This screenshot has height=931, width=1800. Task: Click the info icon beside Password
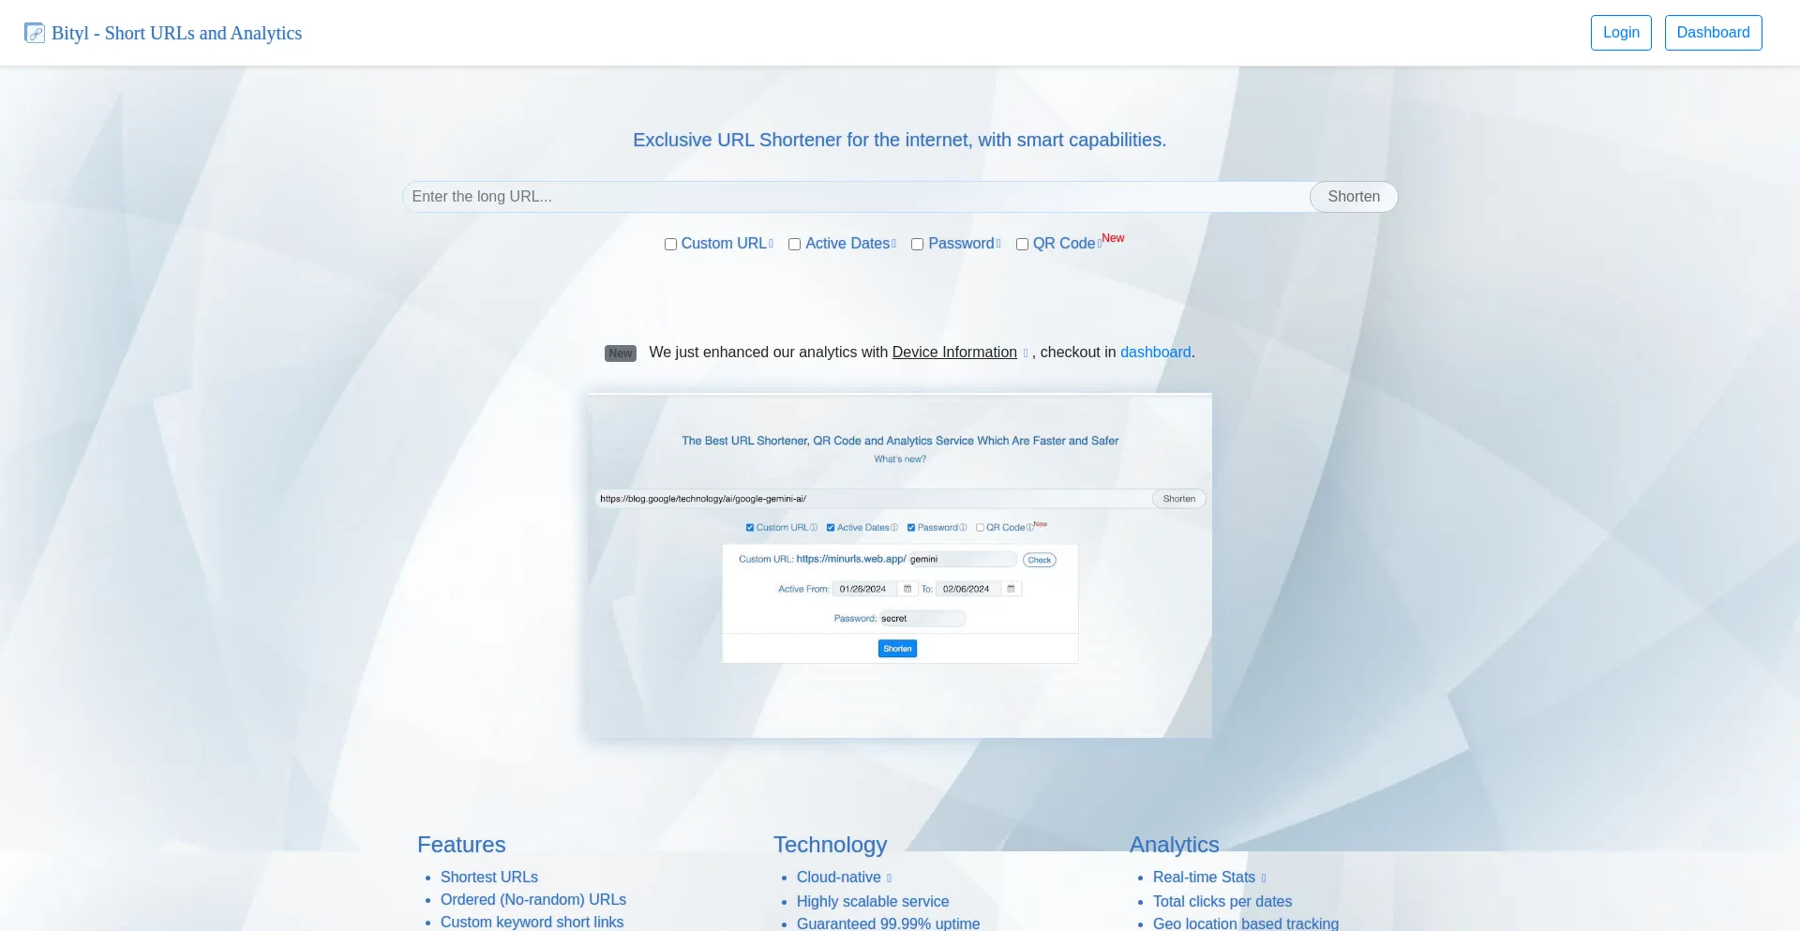(998, 244)
